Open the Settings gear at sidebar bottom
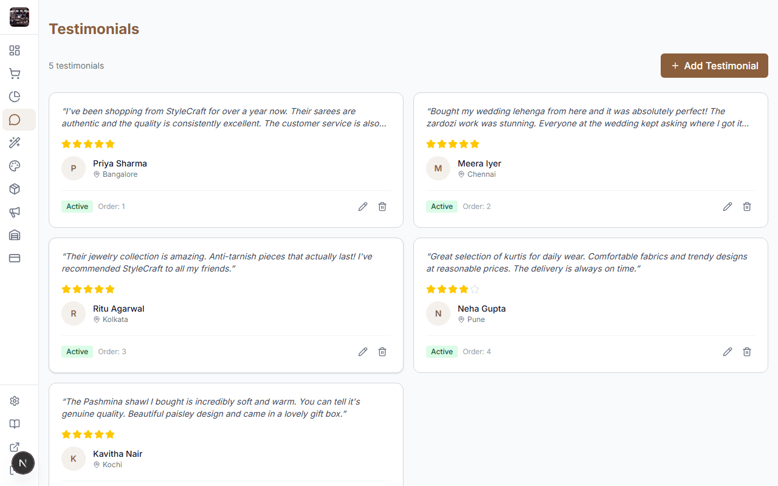Screen dimensions: 778x486 click(x=15, y=400)
